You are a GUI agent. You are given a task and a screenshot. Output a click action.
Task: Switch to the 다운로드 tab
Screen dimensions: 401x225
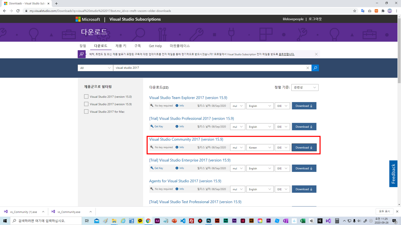pos(101,46)
